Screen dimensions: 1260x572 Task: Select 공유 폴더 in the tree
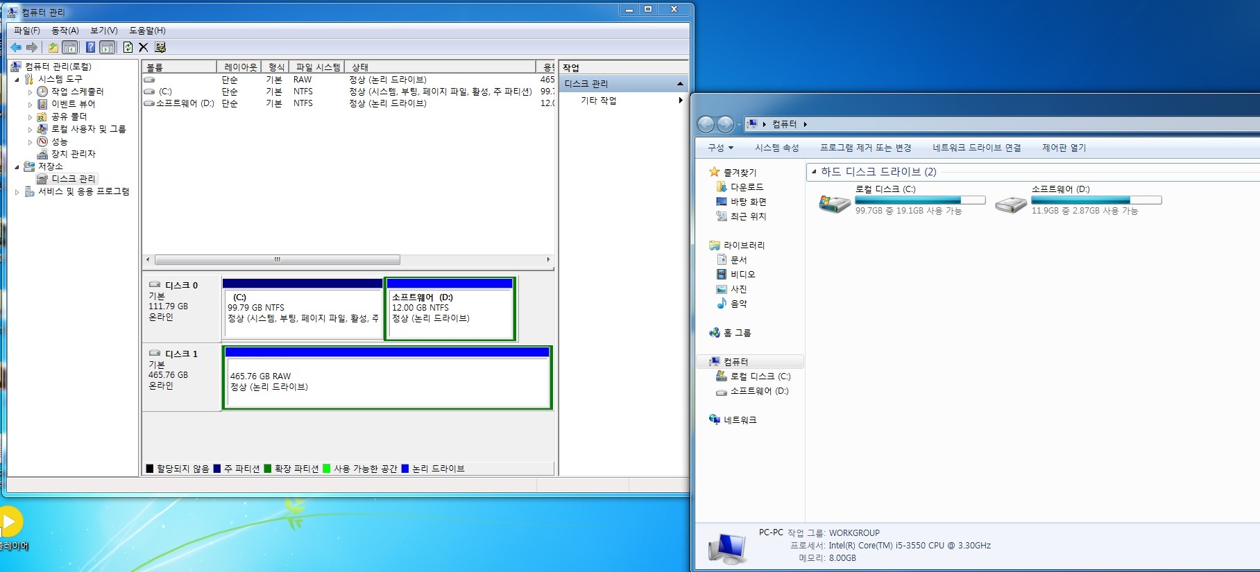(x=69, y=116)
